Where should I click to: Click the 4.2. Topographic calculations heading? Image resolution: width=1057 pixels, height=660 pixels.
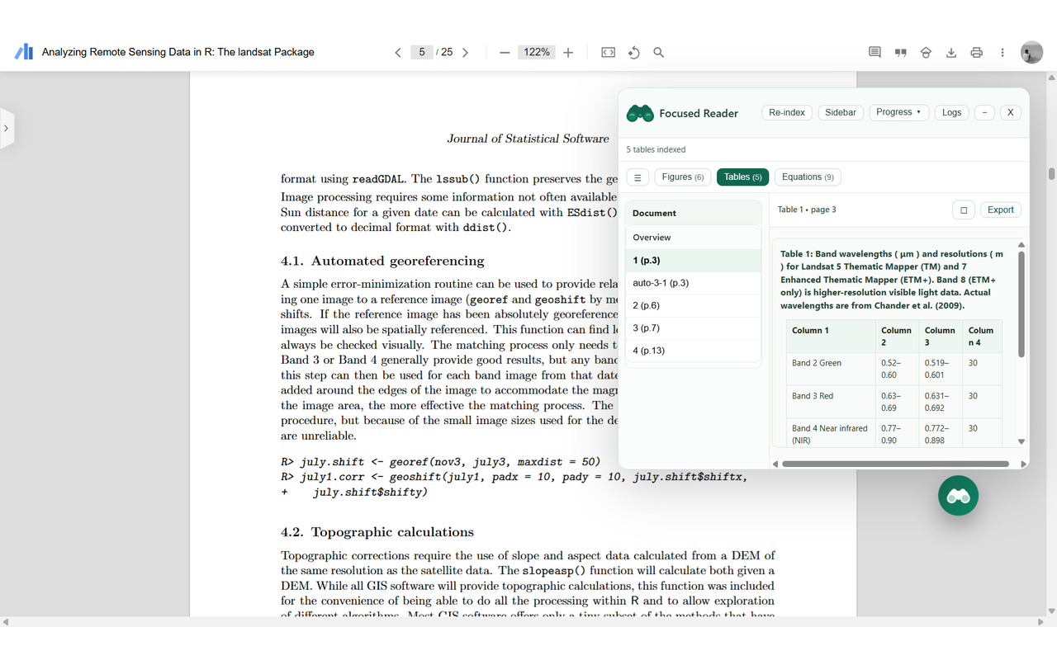(x=377, y=532)
